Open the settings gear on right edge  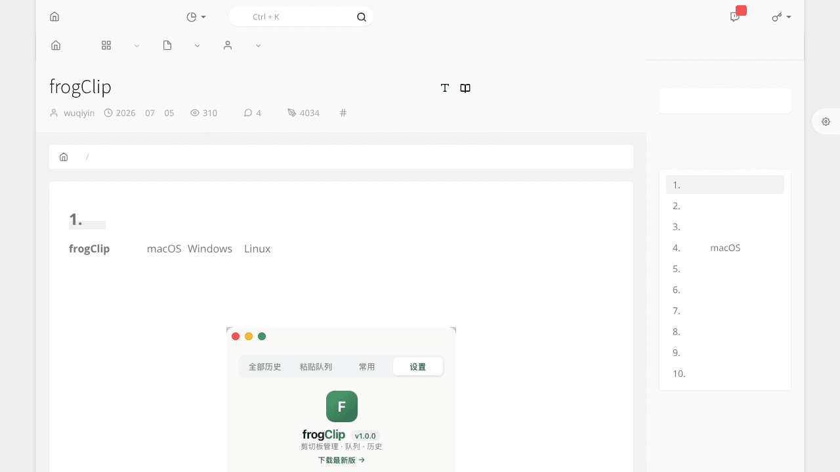(826, 121)
